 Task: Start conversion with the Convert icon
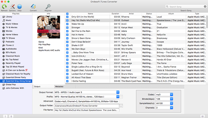(33, 6)
